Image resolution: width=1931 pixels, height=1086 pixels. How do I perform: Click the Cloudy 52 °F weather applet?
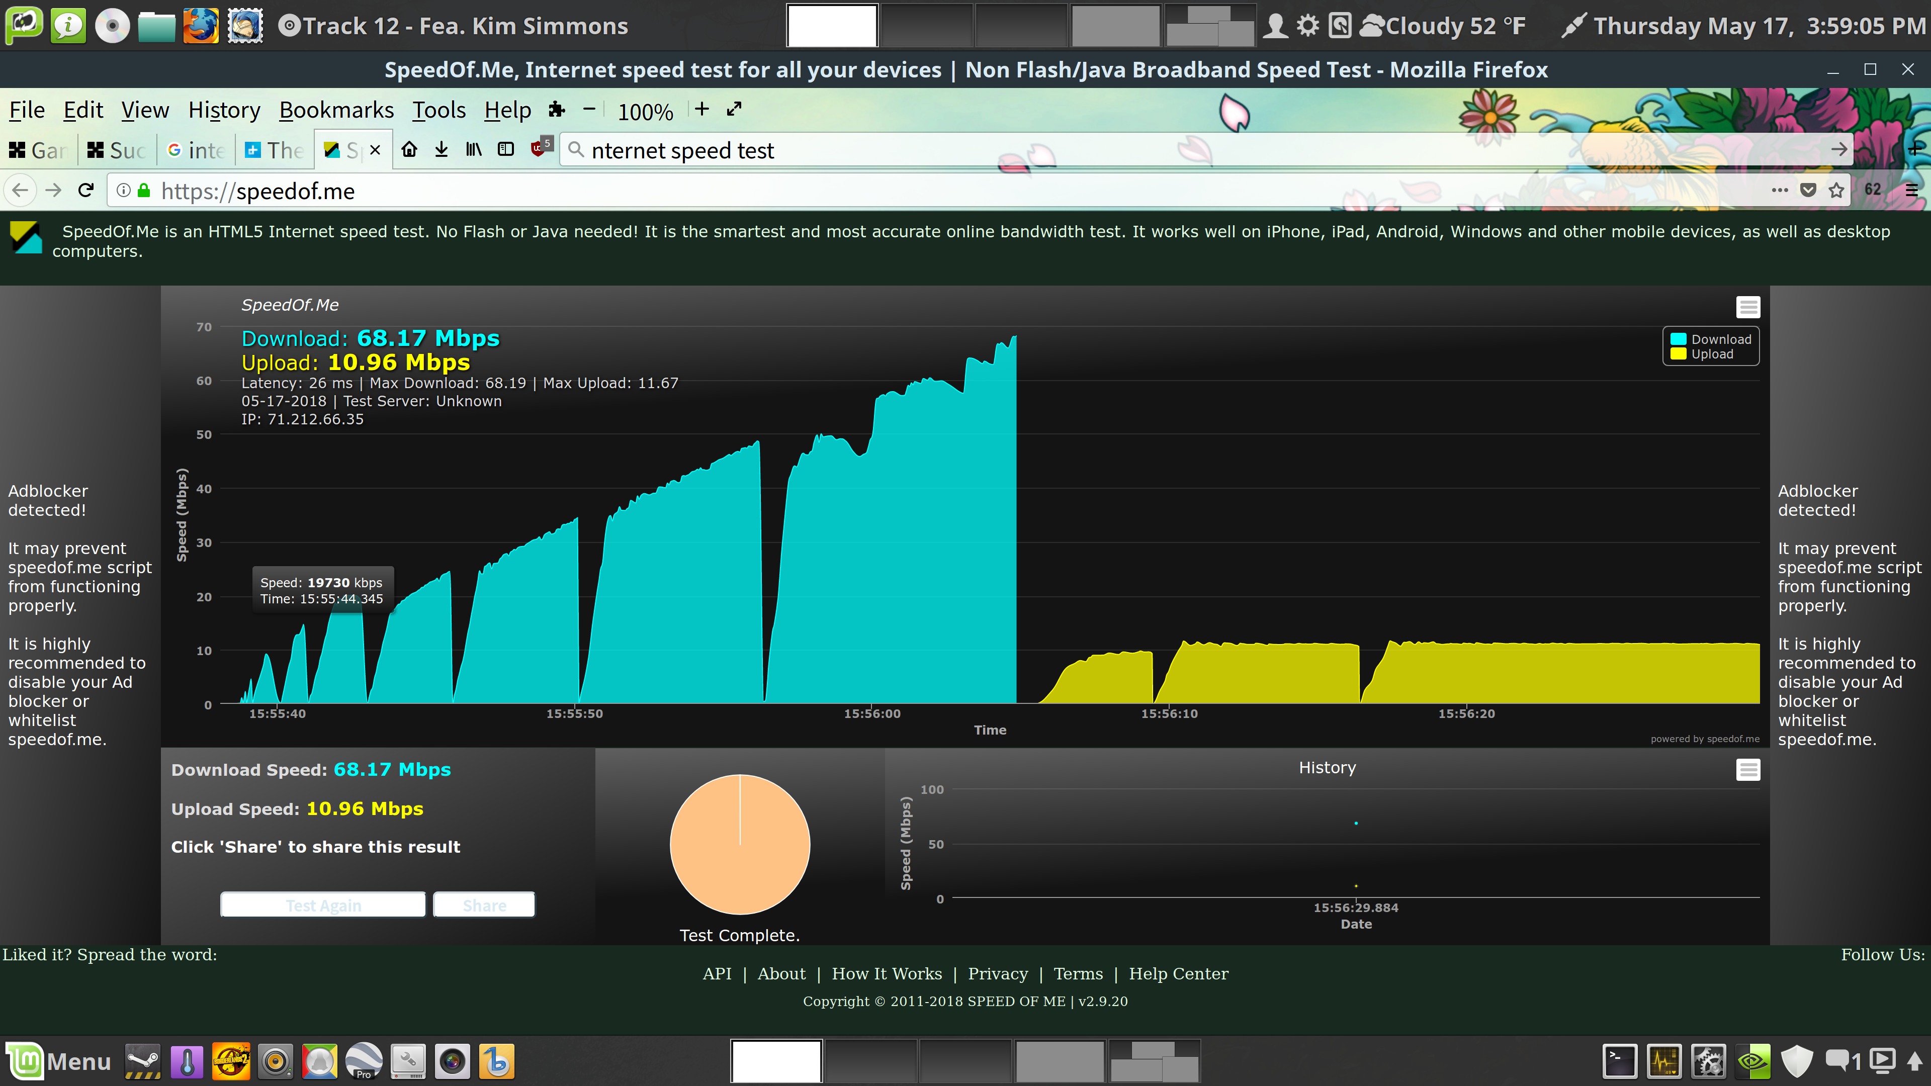[1443, 26]
